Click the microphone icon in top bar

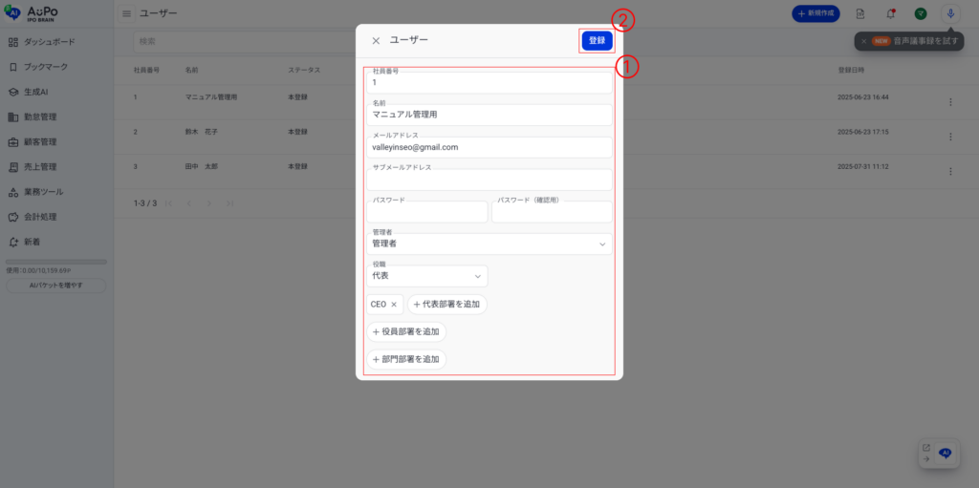[950, 14]
